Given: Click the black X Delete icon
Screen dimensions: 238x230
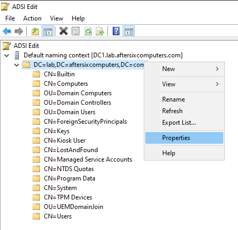Looking at the screenshot, I should point(64,31).
